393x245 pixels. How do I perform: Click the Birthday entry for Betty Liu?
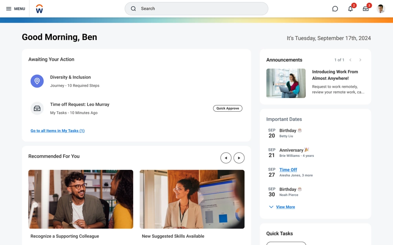pos(290,133)
